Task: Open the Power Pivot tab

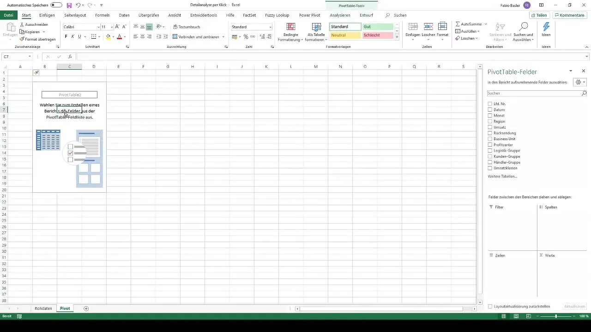Action: pos(309,15)
